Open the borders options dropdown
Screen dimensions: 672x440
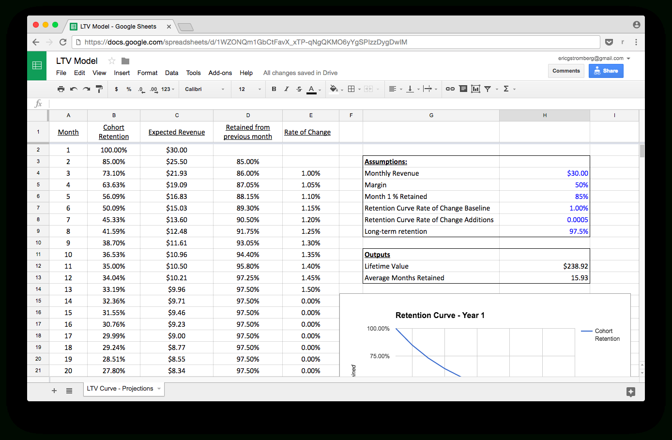coord(352,89)
